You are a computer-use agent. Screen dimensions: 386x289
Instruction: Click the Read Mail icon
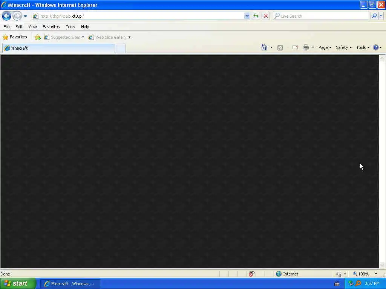coord(295,48)
